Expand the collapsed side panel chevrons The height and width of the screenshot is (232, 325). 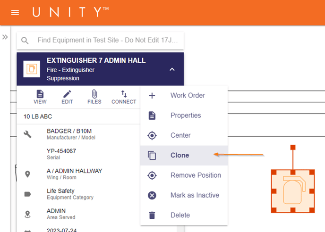(x=5, y=37)
